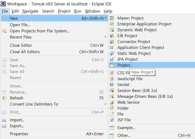Image resolution: width=195 pixels, height=139 pixels.
Task: Click the Enterprise Application Project icon
Action: pos(112,24)
